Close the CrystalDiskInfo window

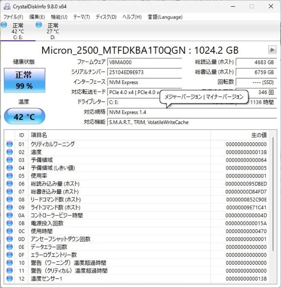(271, 6)
